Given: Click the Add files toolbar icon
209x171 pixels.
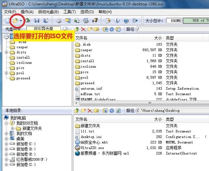Looking at the screenshot, I should click(108, 21).
